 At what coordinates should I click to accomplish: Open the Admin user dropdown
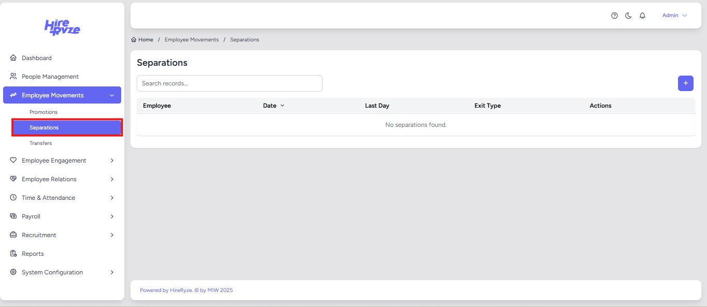pos(674,16)
